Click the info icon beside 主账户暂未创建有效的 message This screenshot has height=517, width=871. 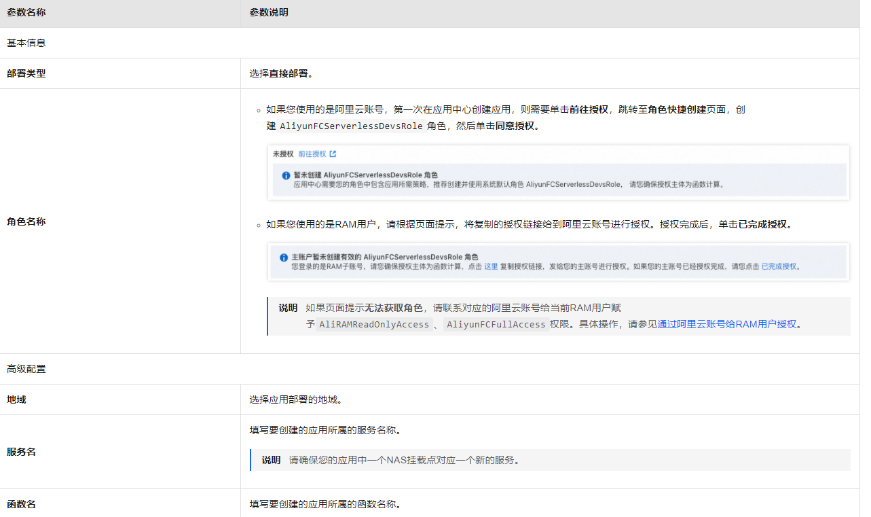pyautogui.click(x=284, y=257)
